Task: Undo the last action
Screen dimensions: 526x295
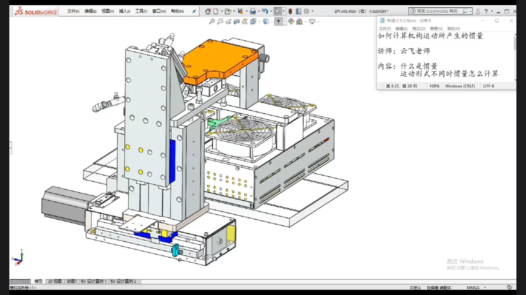Action: tap(265, 11)
